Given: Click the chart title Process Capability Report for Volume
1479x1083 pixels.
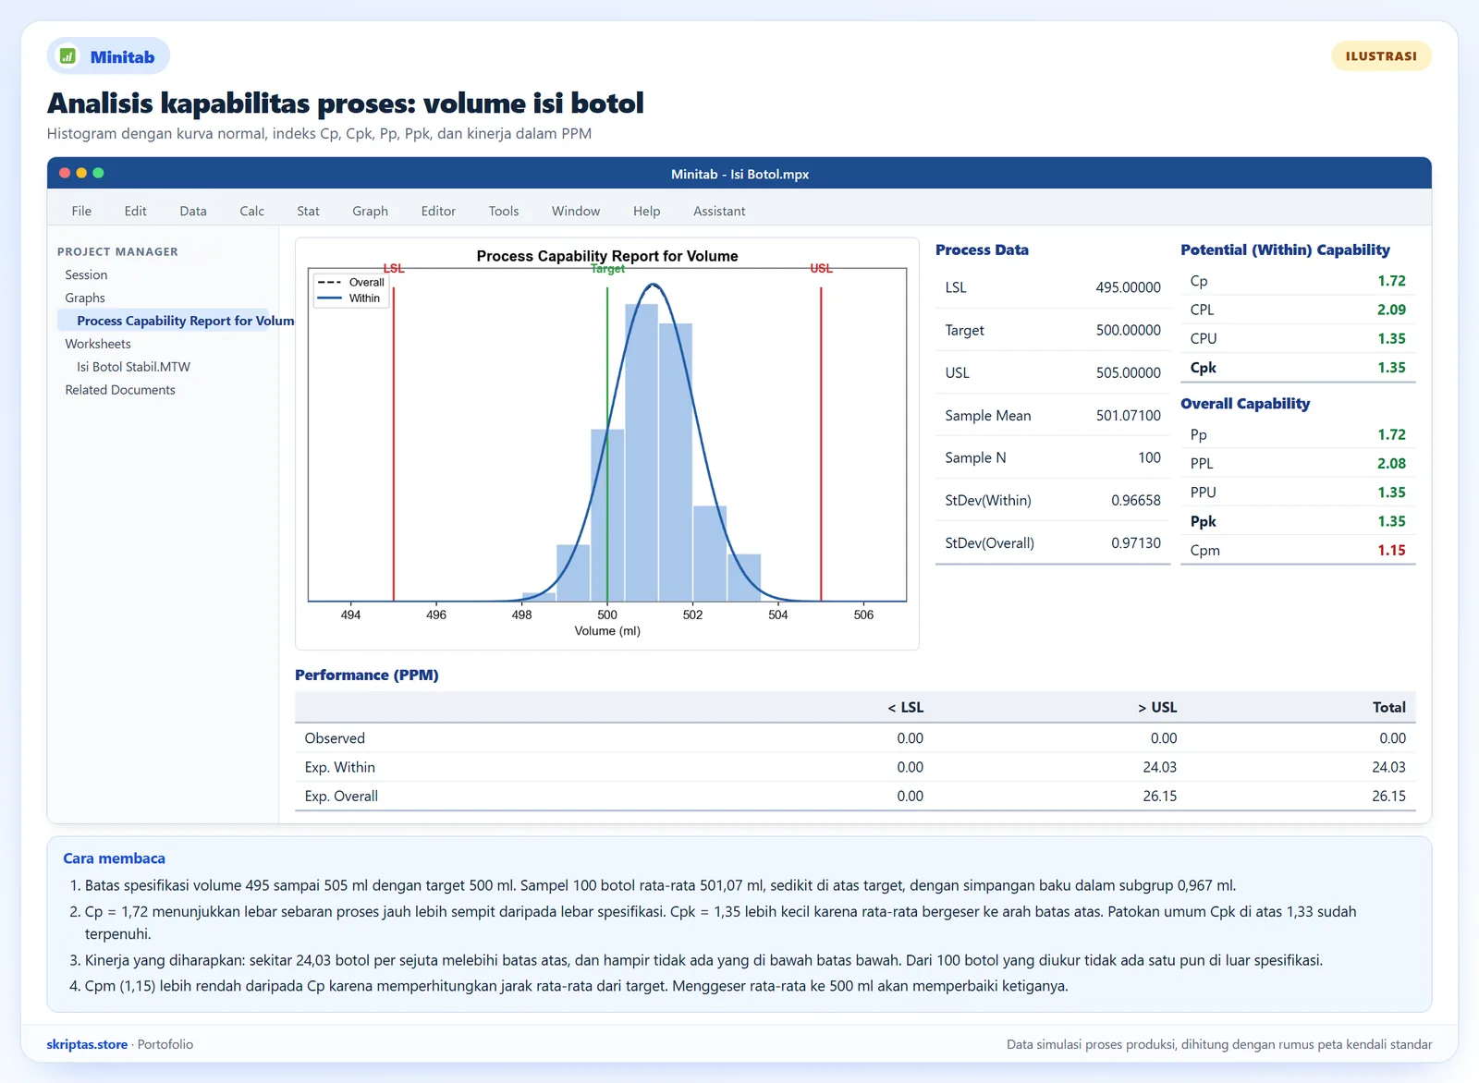Looking at the screenshot, I should [x=607, y=256].
